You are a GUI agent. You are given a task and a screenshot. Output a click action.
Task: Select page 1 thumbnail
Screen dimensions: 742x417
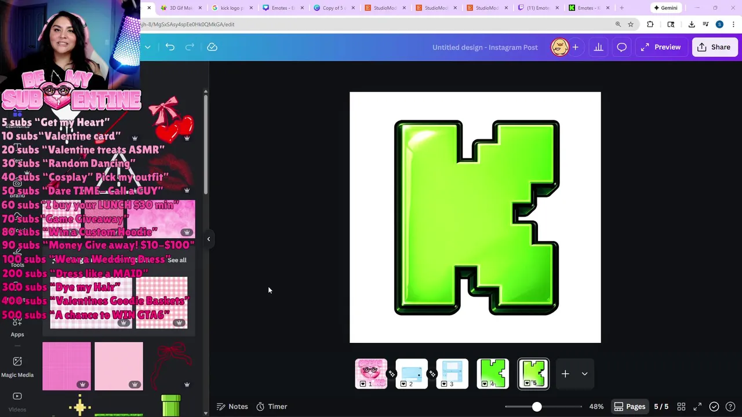tap(371, 374)
